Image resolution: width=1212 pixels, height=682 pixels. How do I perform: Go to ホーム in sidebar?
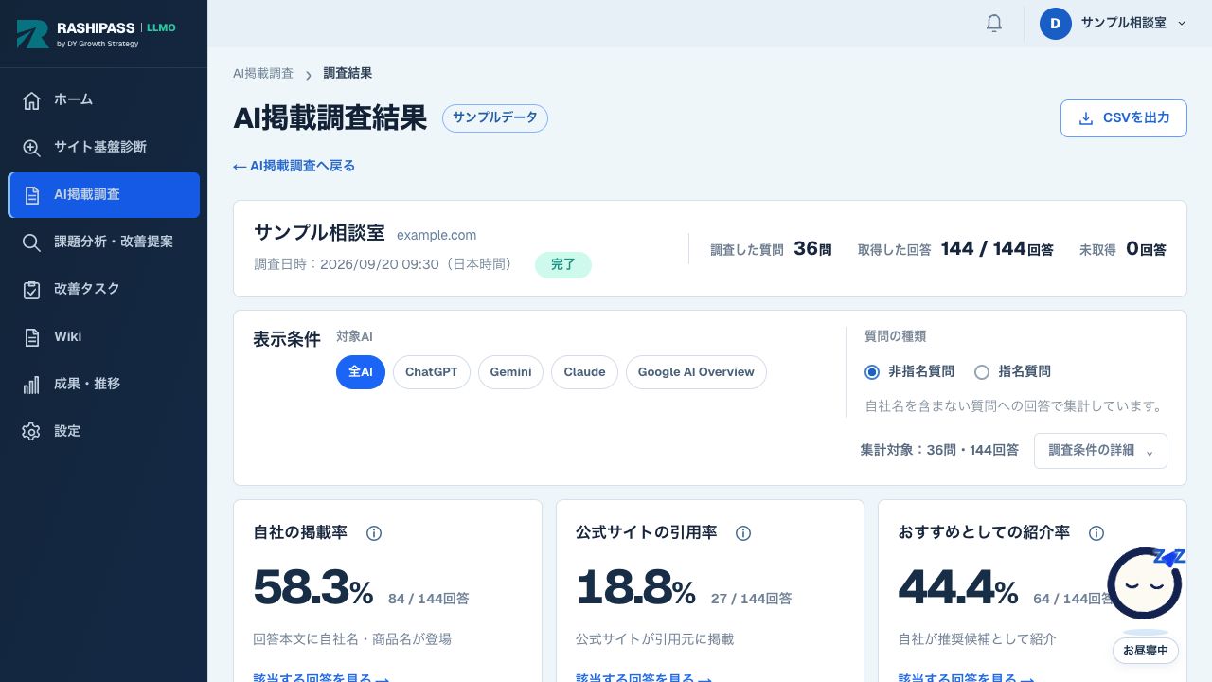click(103, 99)
